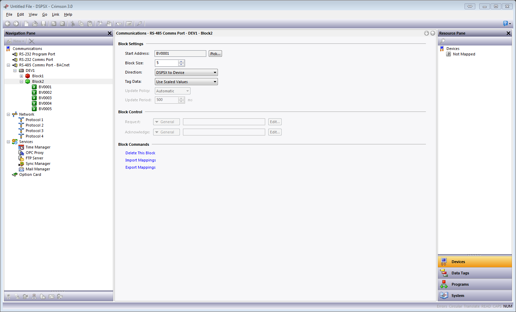Click the New button in Navigation Pane
The height and width of the screenshot is (312, 516).
point(15,41)
